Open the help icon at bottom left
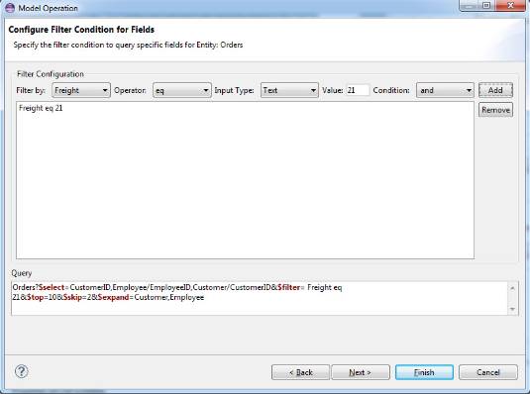 tap(21, 371)
